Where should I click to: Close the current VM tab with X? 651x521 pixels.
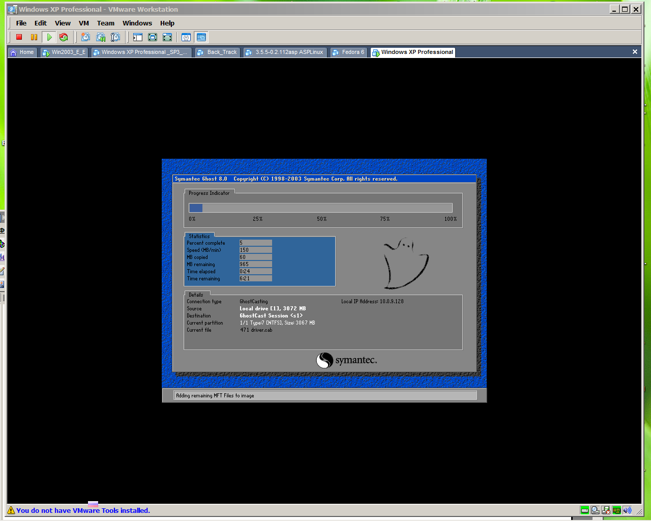635,52
